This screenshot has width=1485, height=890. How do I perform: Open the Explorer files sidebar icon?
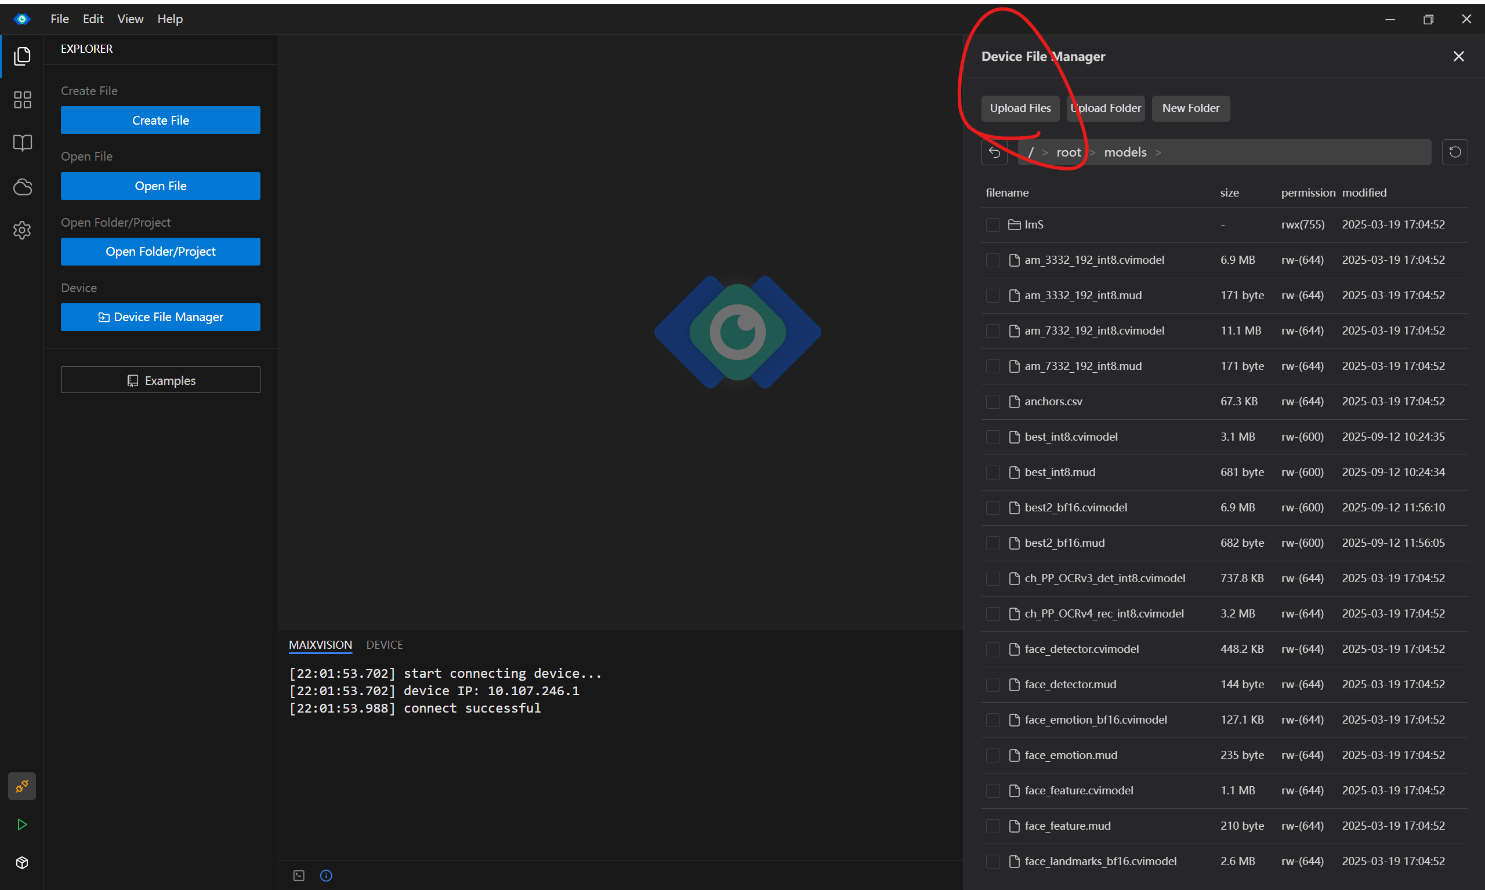pos(22,56)
